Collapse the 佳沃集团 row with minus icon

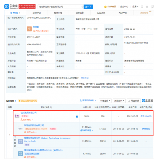click(x=77, y=117)
